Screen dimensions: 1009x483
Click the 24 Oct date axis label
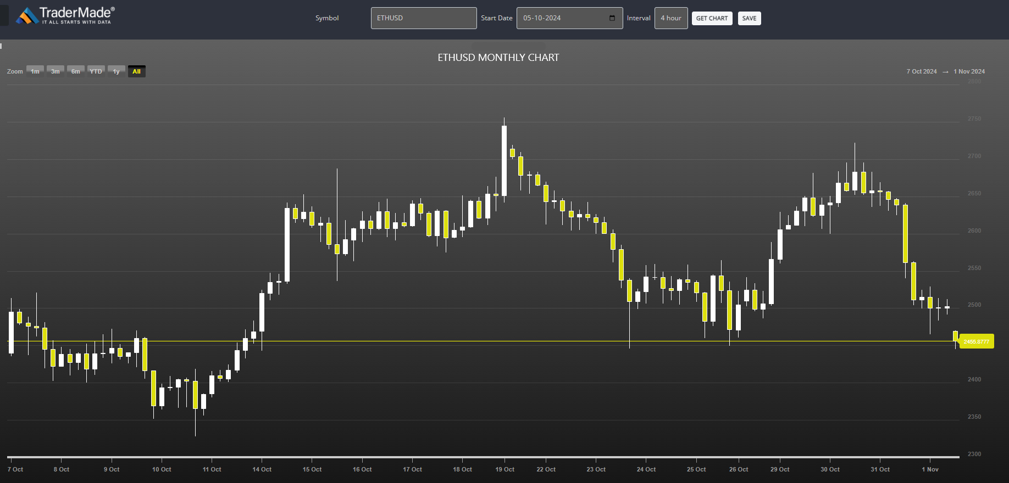point(646,469)
